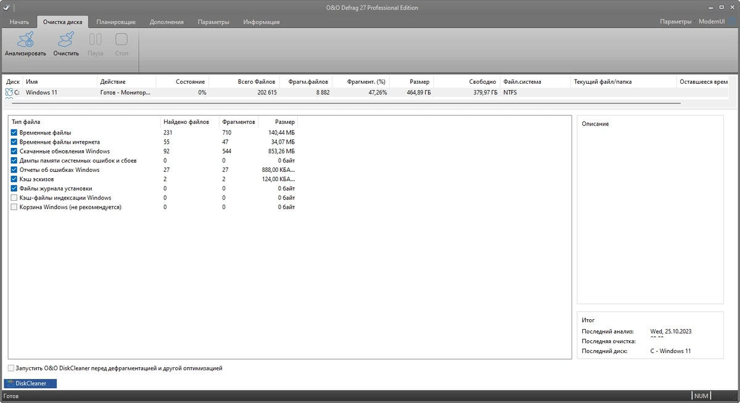This screenshot has width=740, height=403.
Task: Toggle Запустить O&O DiskCleaner перед дефрагментацией checkbox
Action: (11, 368)
